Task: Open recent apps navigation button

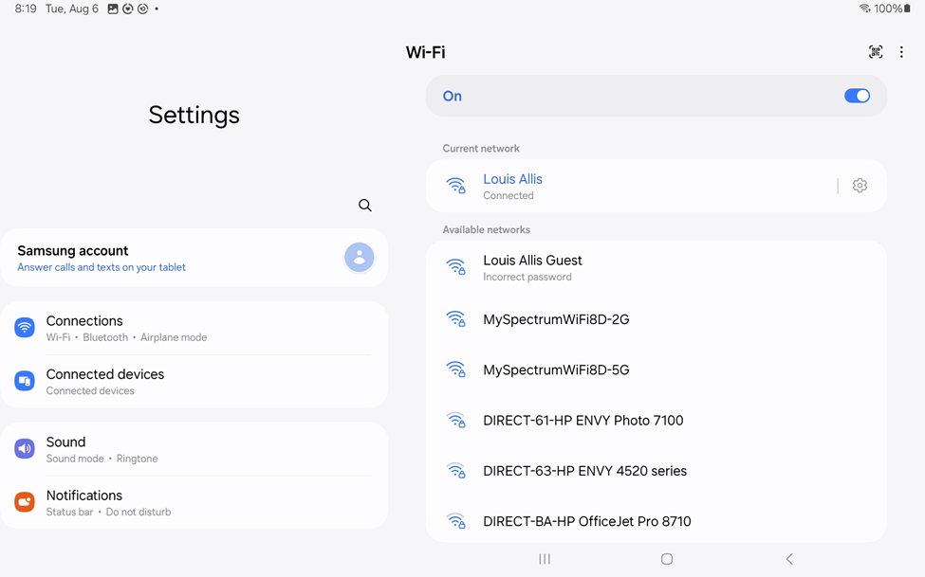Action: pyautogui.click(x=545, y=559)
